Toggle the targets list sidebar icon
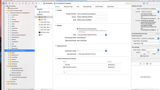Viewport: 160px width, 90px height. 36,7
